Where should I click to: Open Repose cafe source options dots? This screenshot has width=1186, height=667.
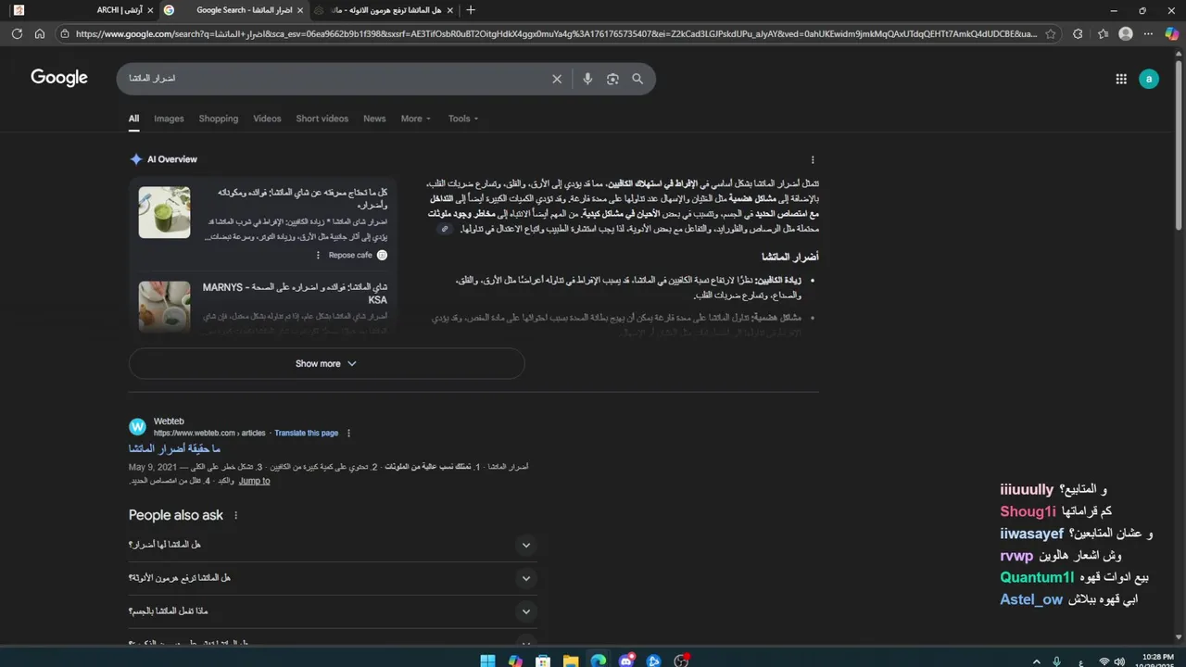point(318,255)
